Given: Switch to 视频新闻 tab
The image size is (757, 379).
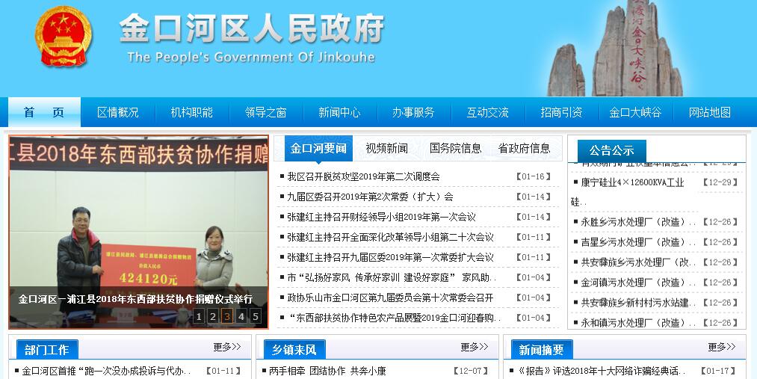Looking at the screenshot, I should (x=386, y=148).
